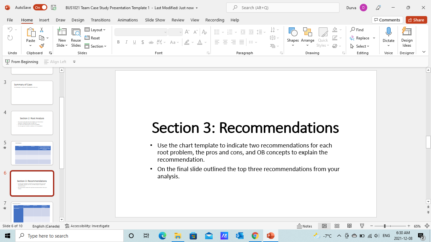The image size is (431, 242).
Task: Insert a New Slide
Action: coord(62,32)
